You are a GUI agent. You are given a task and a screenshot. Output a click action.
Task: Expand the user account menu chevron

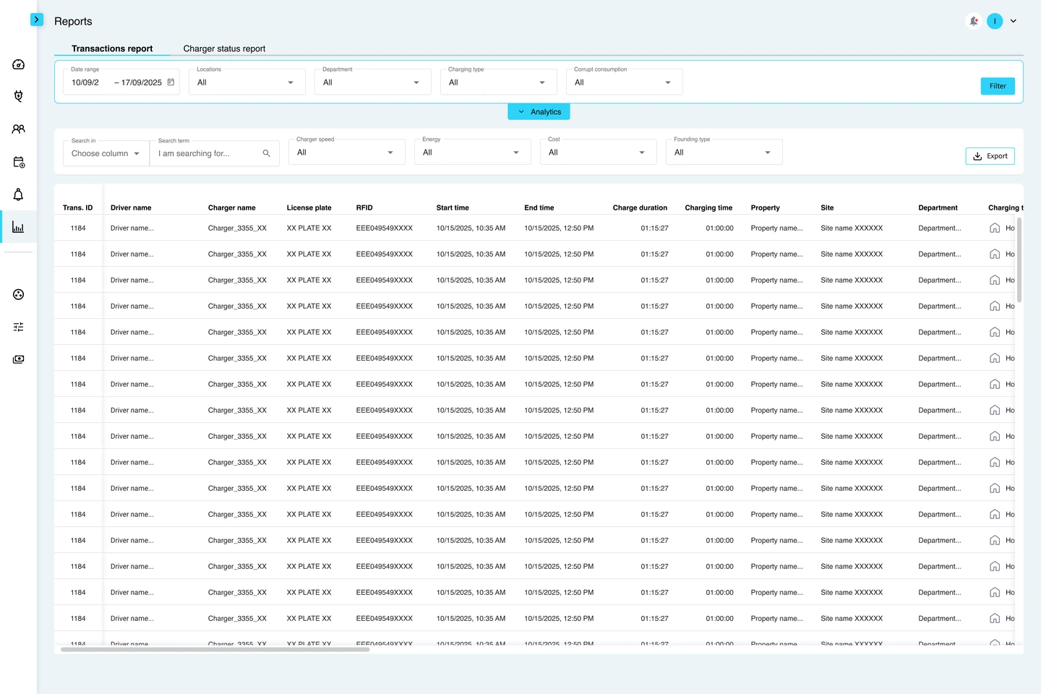point(1014,21)
